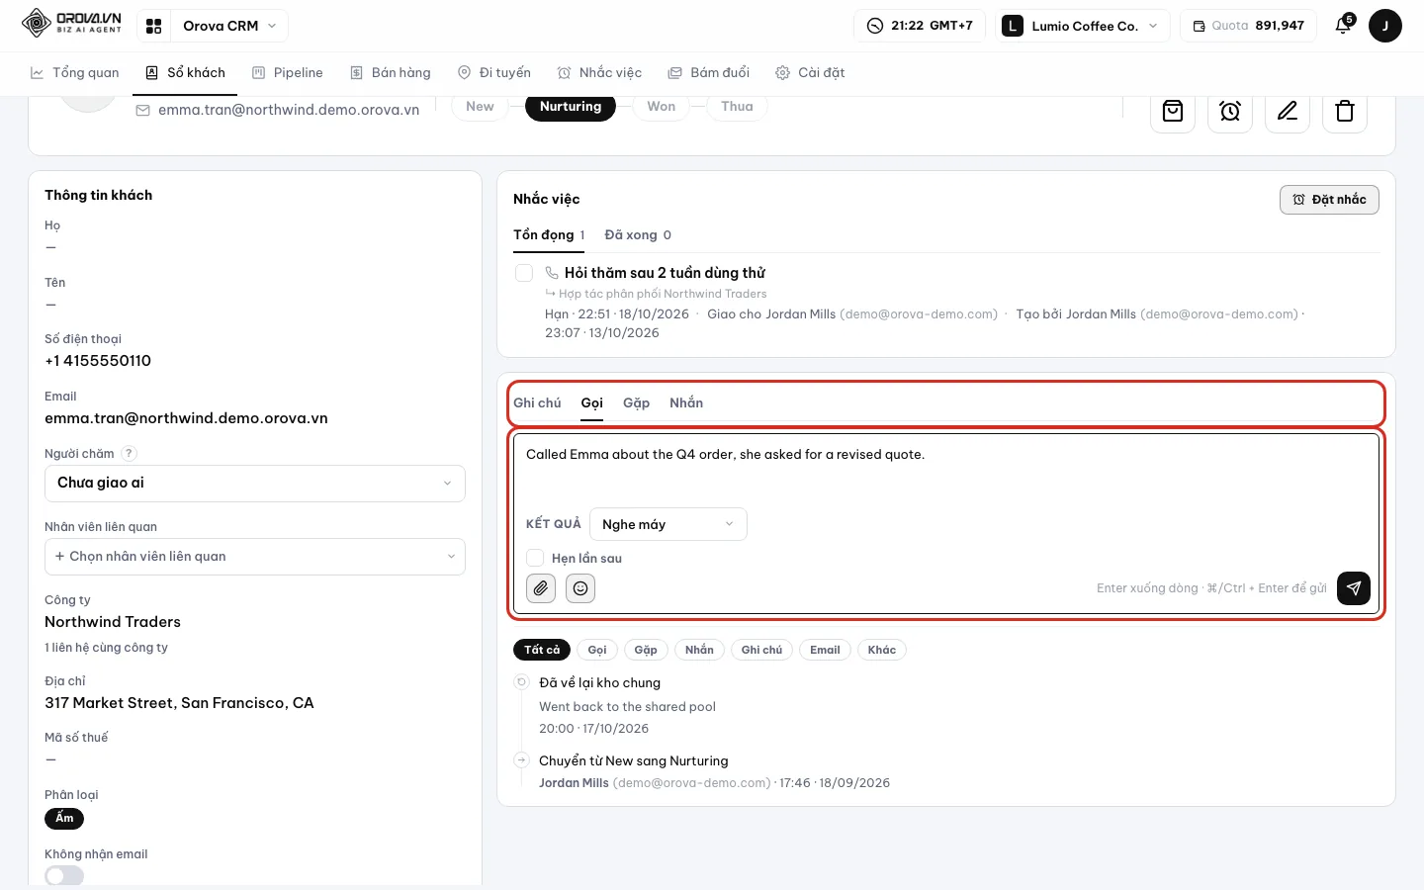Image resolution: width=1424 pixels, height=890 pixels.
Task: Switch to the Nhắn tab
Action: pos(686,403)
